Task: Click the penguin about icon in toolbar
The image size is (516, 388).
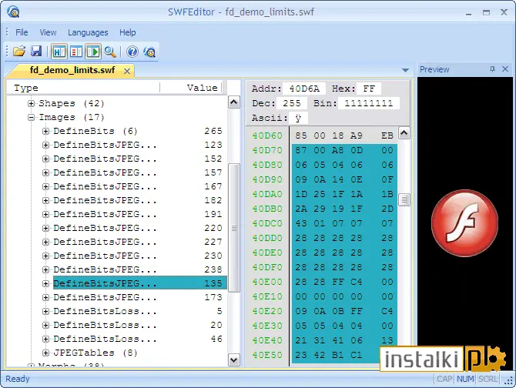Action: (149, 52)
